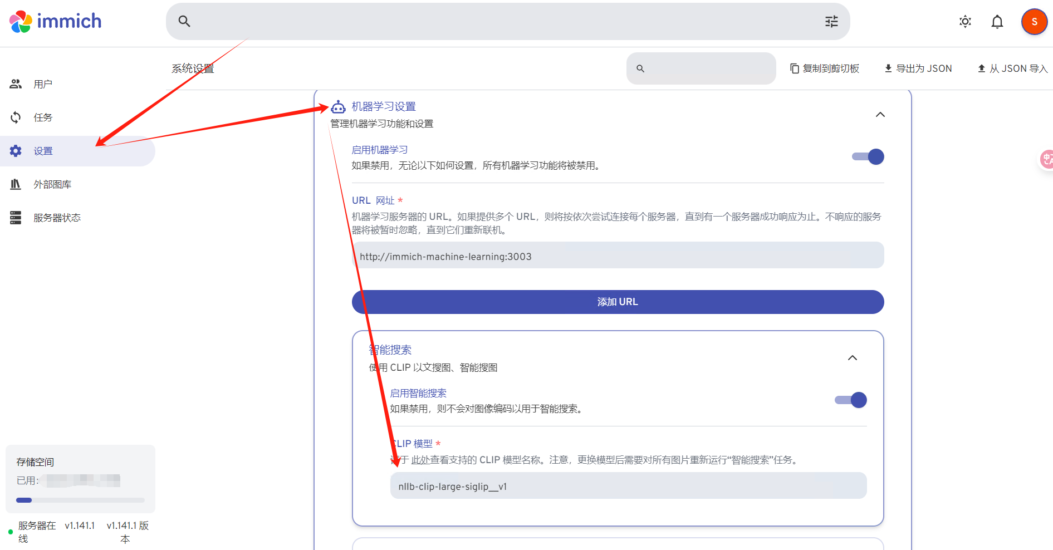Click the 启用智能搜索 label

418,393
